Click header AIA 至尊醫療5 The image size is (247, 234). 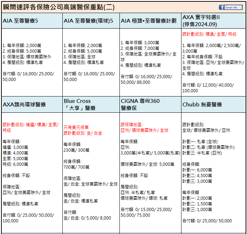click(20, 21)
